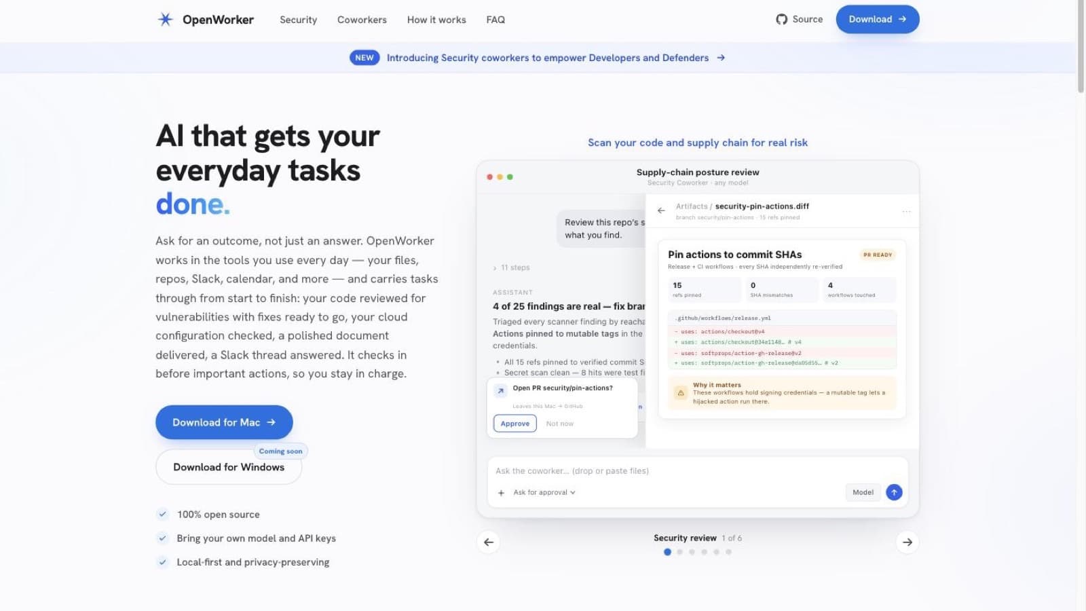Viewport: 1086px width, 611px height.
Task: Click Download for Windows button
Action: pos(229,467)
